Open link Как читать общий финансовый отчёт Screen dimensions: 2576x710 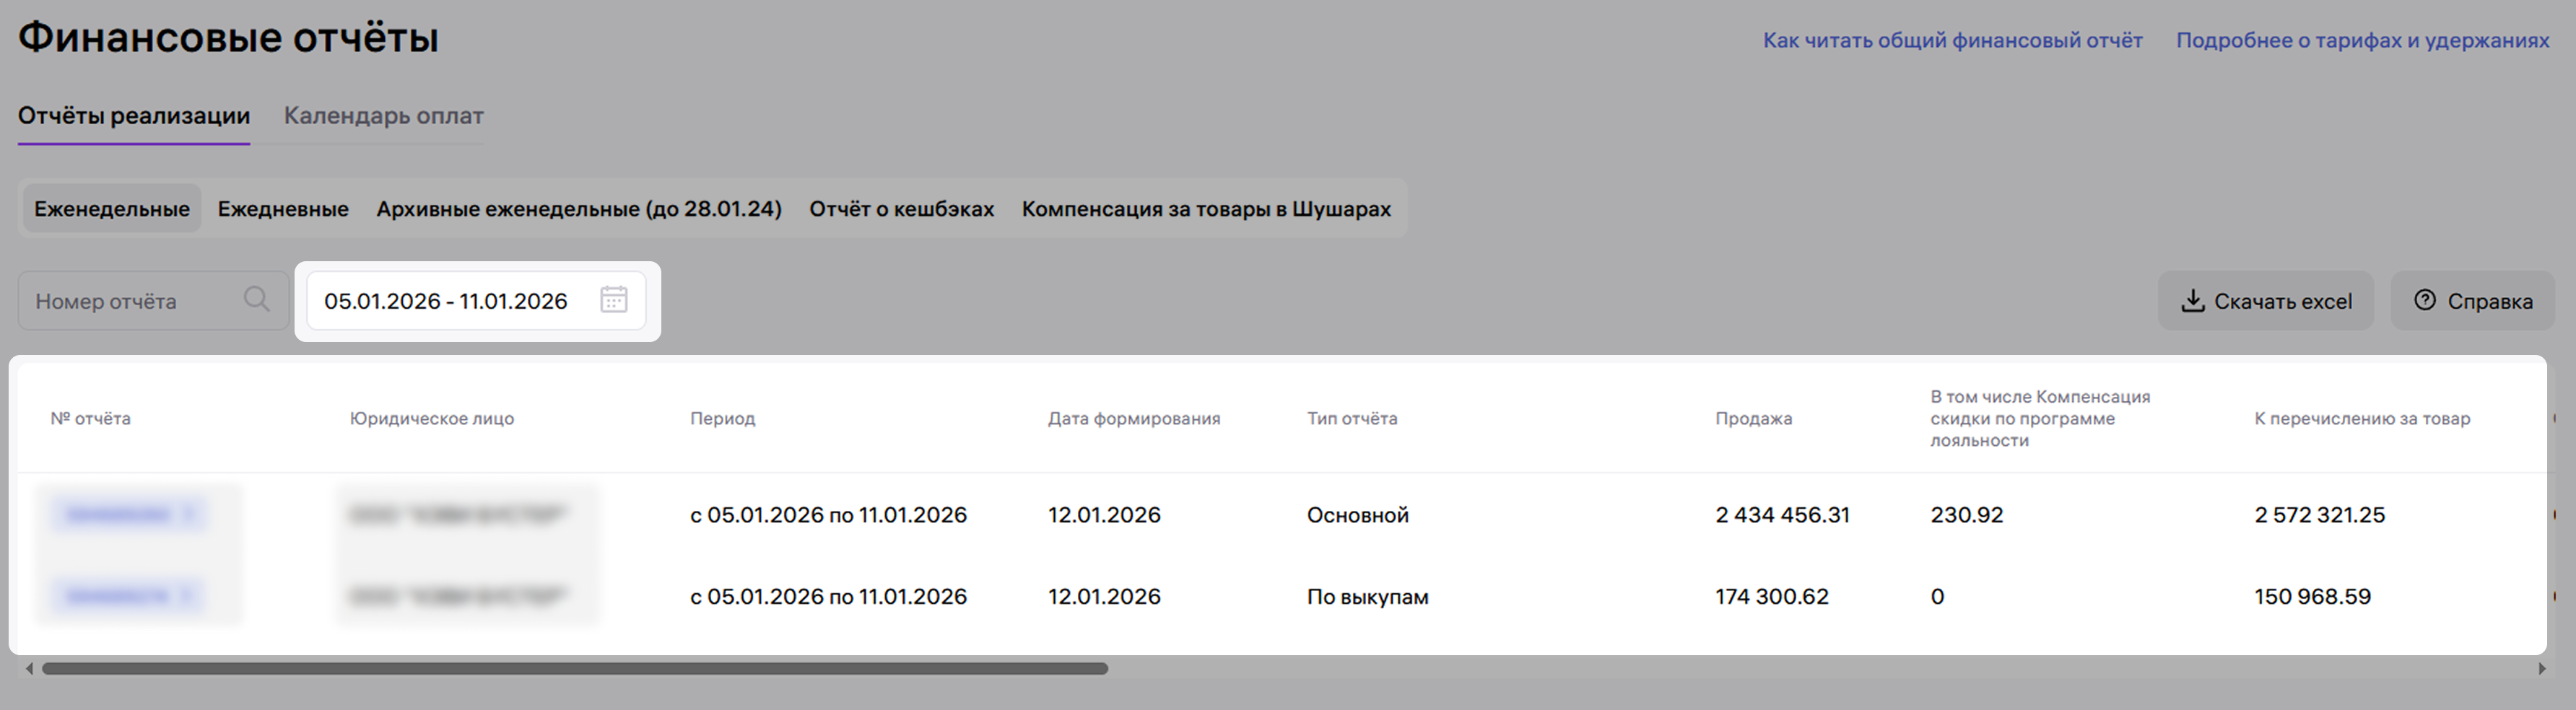(1952, 41)
